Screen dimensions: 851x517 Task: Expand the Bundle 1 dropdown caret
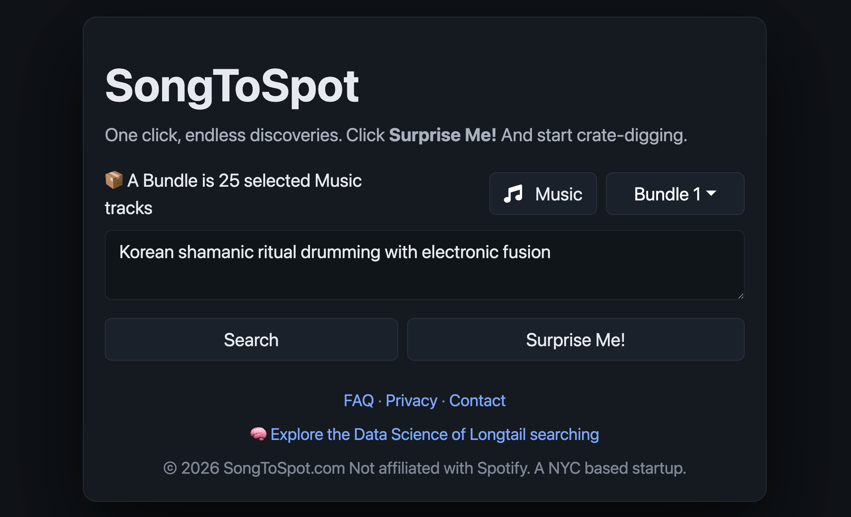click(x=711, y=193)
